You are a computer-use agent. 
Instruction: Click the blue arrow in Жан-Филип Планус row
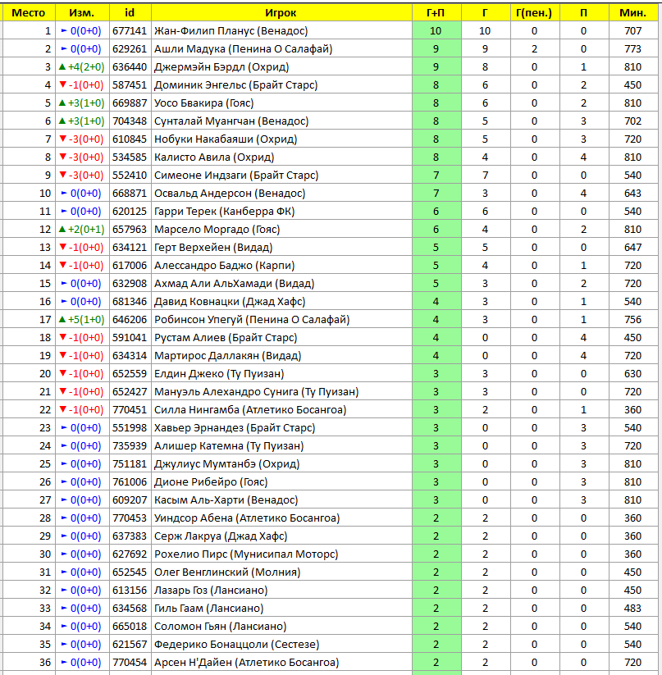click(x=64, y=31)
